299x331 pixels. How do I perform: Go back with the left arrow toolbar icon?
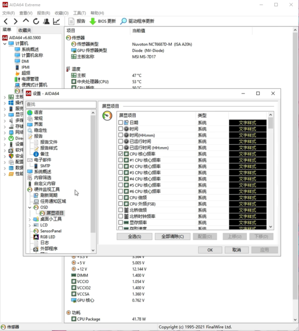[x=6, y=21]
